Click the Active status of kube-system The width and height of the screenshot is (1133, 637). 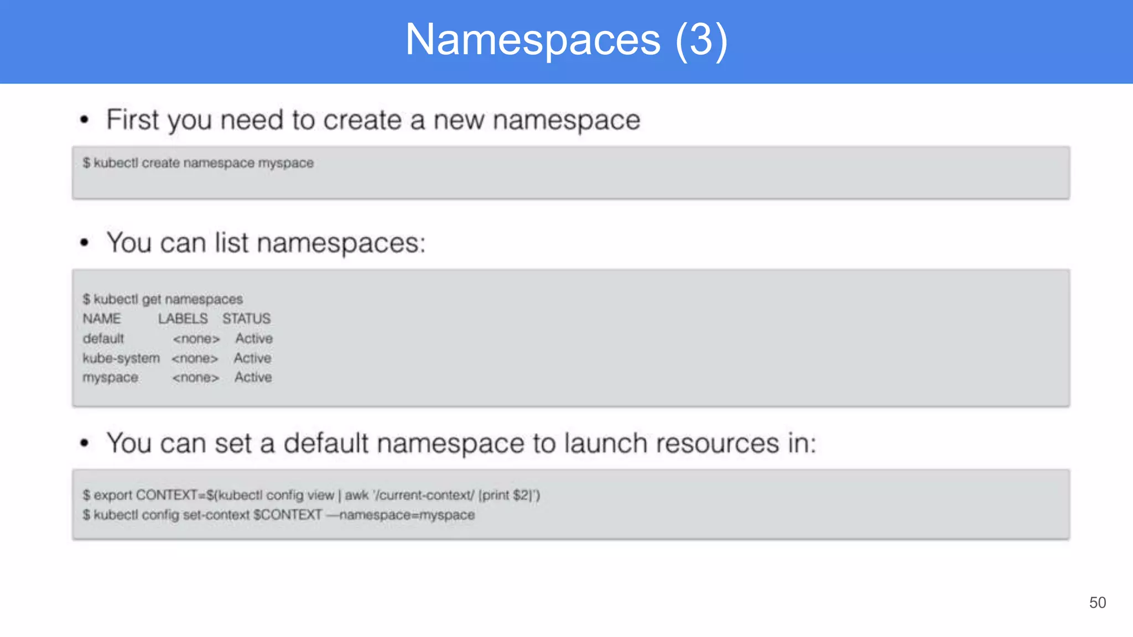[252, 358]
